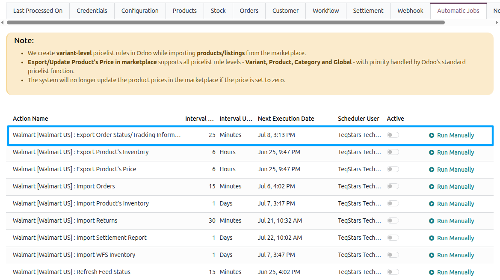Click play icon for Export Product's Price row
The height and width of the screenshot is (280, 500).
click(x=432, y=170)
